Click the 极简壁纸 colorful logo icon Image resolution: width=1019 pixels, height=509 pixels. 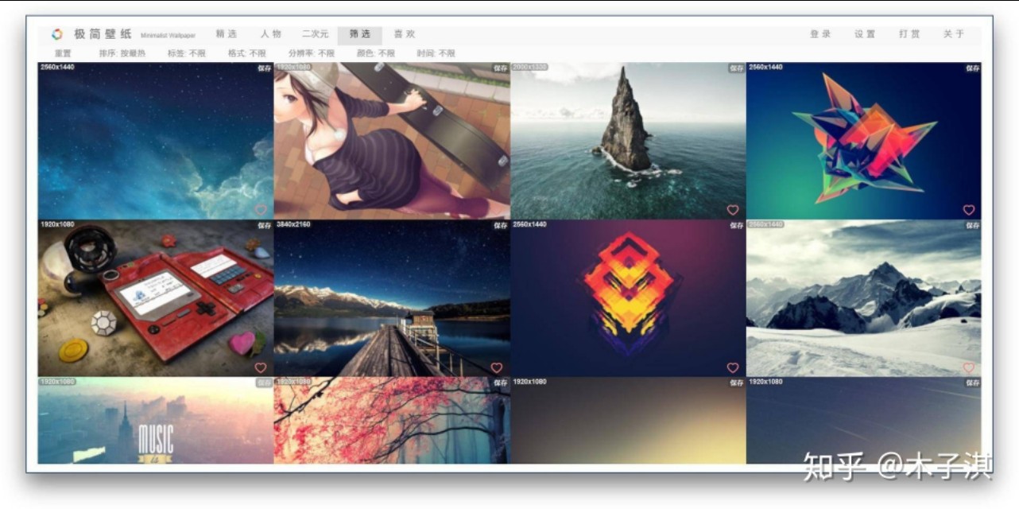click(56, 34)
